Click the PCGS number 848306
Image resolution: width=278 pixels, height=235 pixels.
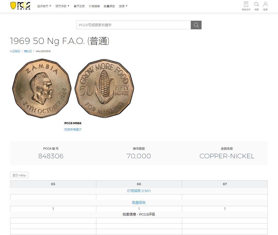tap(51, 156)
